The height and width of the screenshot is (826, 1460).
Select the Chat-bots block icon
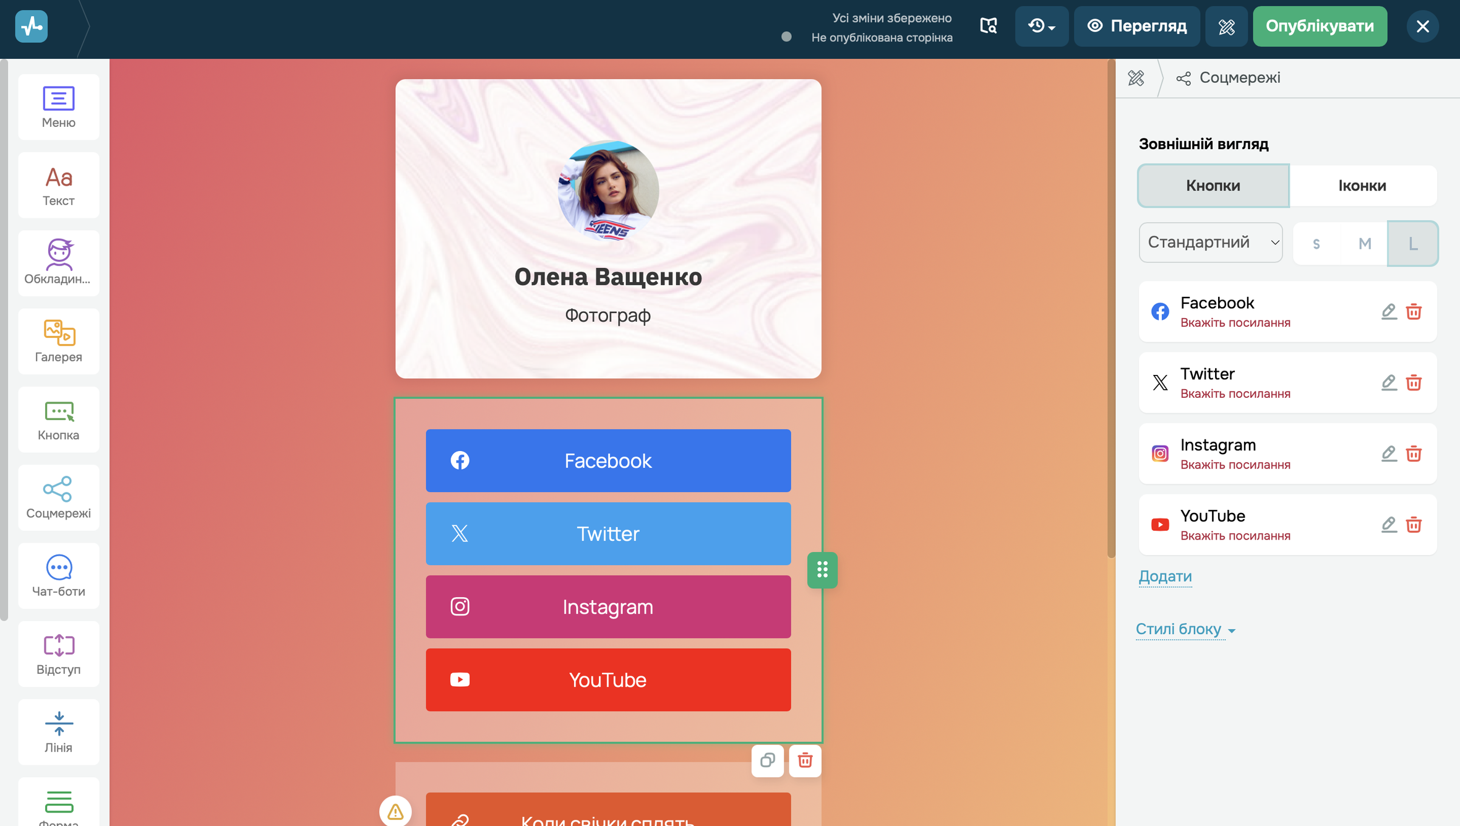(x=59, y=575)
